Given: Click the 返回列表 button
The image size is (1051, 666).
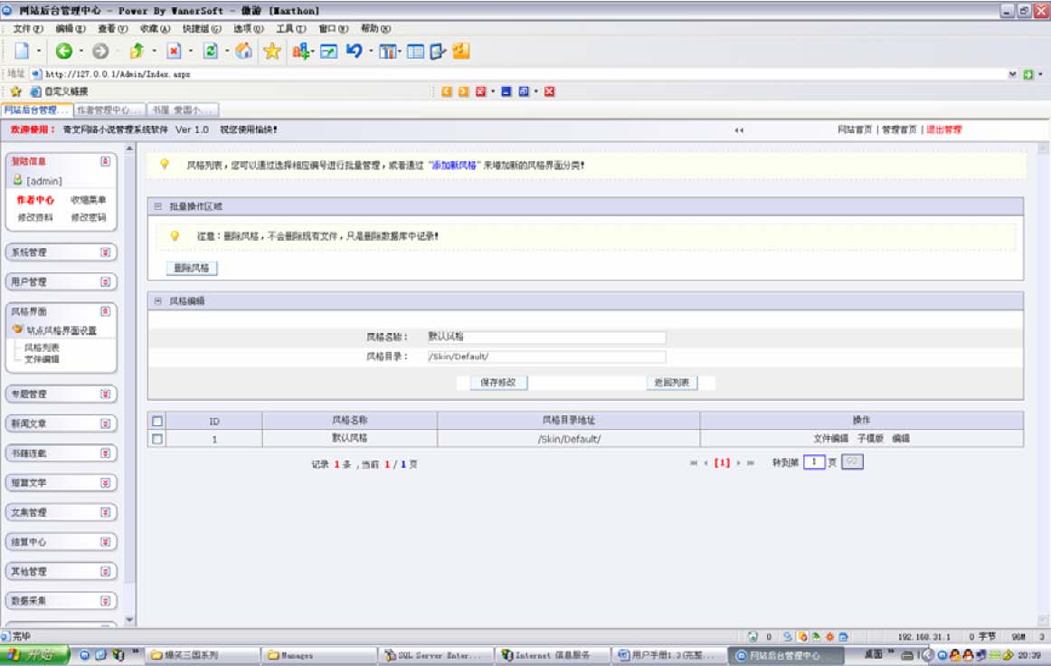Looking at the screenshot, I should pos(672,382).
